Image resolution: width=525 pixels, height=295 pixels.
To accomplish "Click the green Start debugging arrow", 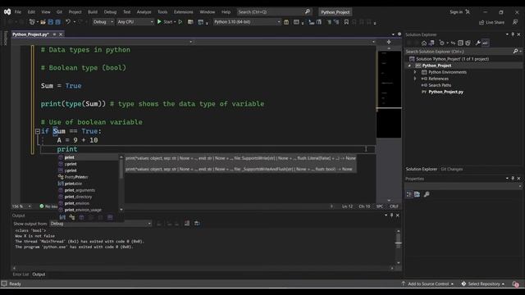I will pyautogui.click(x=159, y=22).
